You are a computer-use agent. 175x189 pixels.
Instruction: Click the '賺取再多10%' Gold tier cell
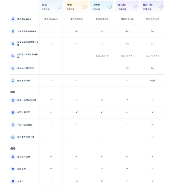click(x=77, y=19)
